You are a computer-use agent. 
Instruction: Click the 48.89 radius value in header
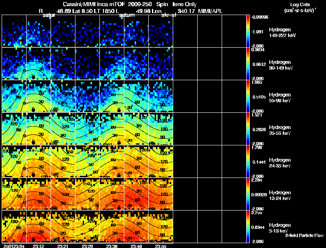coord(64,11)
